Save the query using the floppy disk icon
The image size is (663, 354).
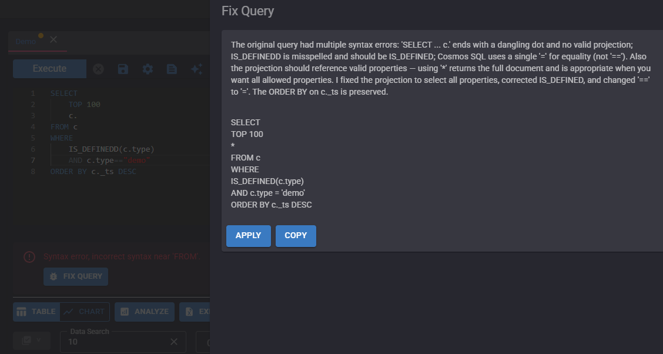click(122, 69)
